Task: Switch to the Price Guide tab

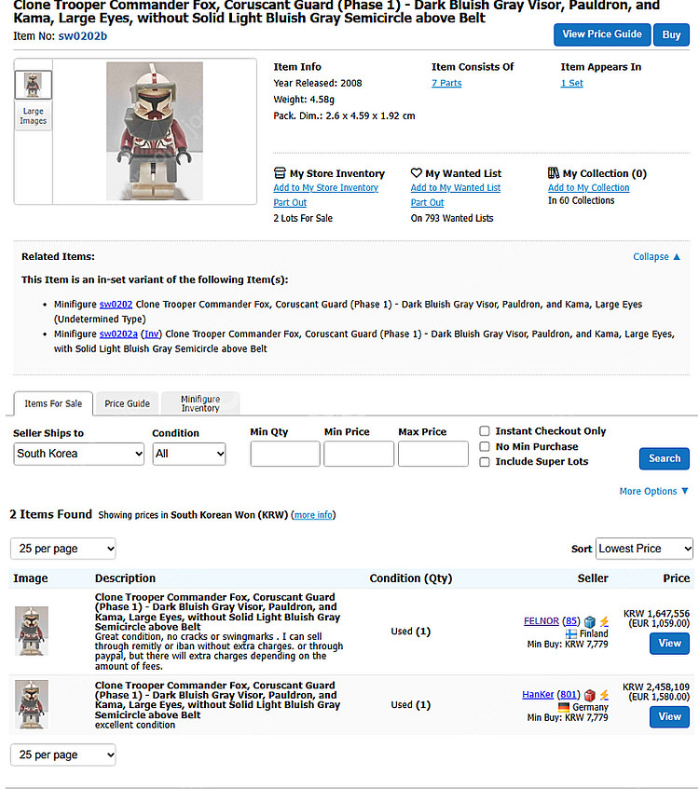Action: [127, 403]
